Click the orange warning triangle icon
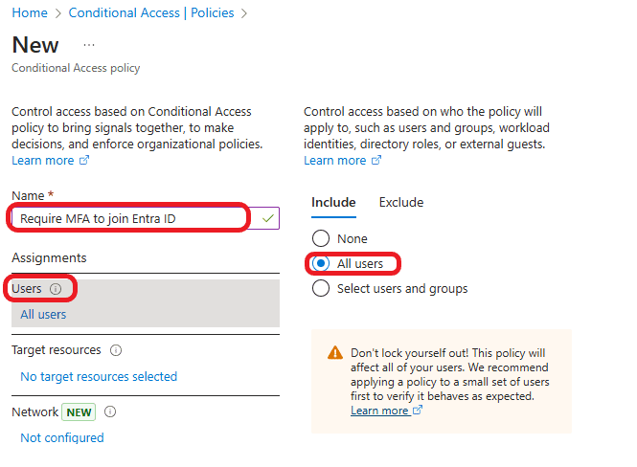 point(334,353)
